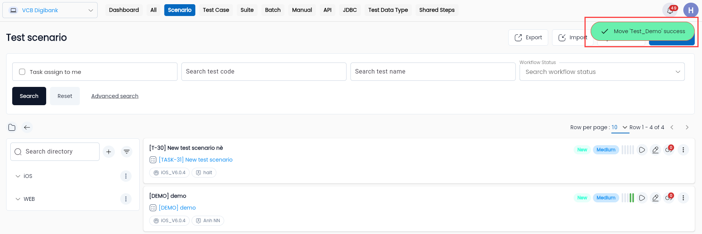Switch to the Test Case tab

(216, 10)
